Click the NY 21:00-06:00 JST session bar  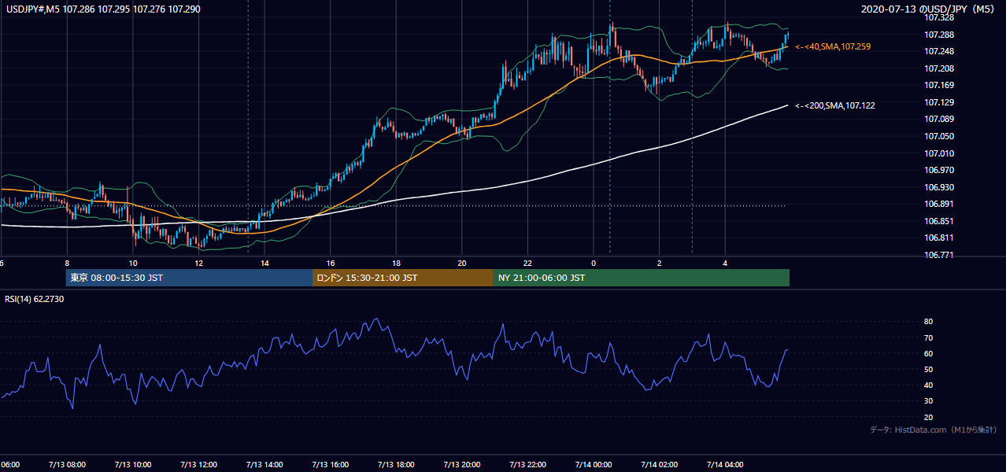click(642, 278)
